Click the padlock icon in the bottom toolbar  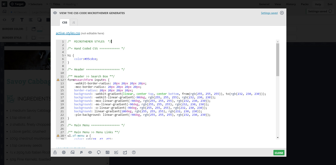(x=55, y=152)
